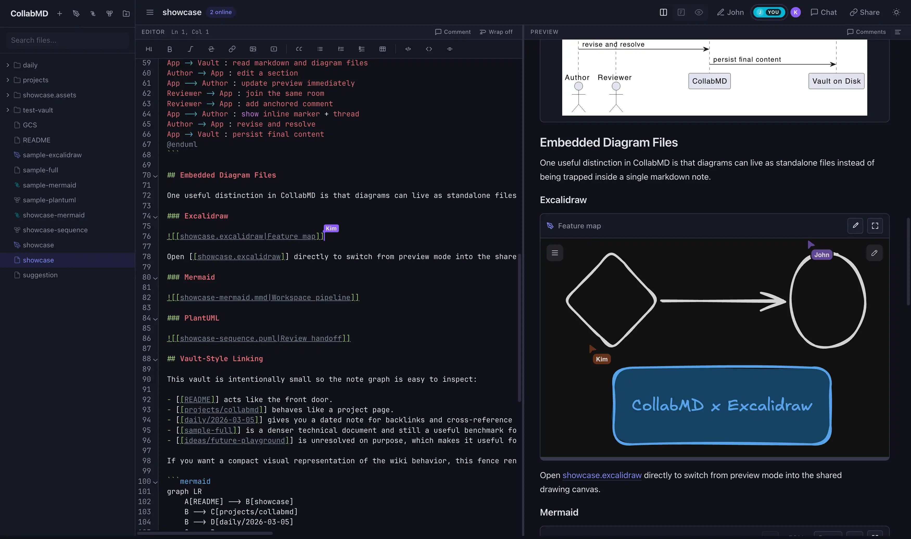
Task: Turn word wrap on via the Wrap off control
Action: point(496,32)
